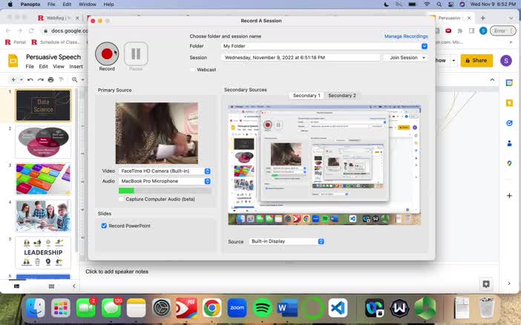This screenshot has width=521, height=325.
Task: Open Zoom from the dock
Action: [x=237, y=307]
